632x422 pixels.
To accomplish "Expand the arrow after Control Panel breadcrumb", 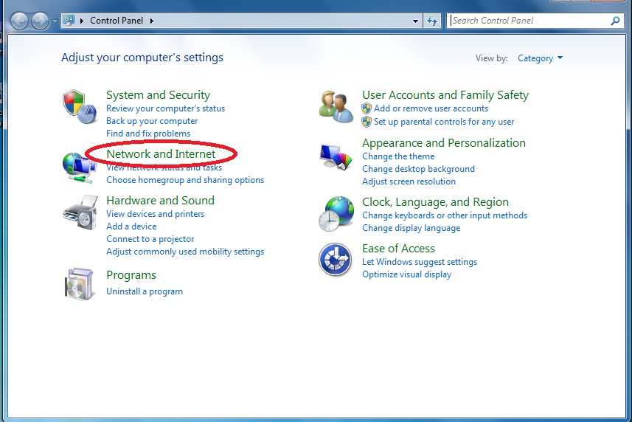I will tap(152, 21).
